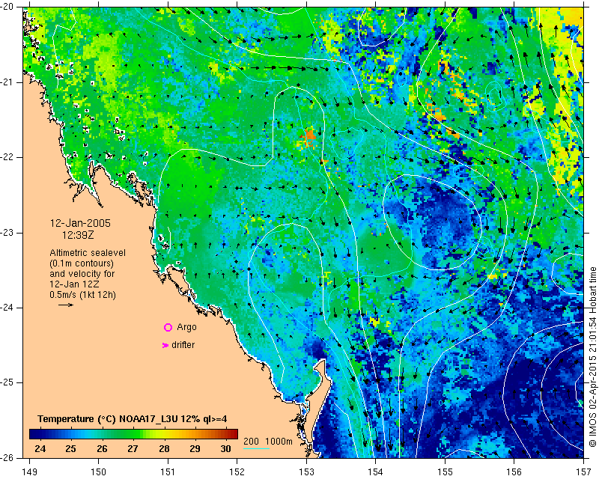The width and height of the screenshot is (599, 479).
Task: Click the longitude axis label '153'
Action: 306,472
